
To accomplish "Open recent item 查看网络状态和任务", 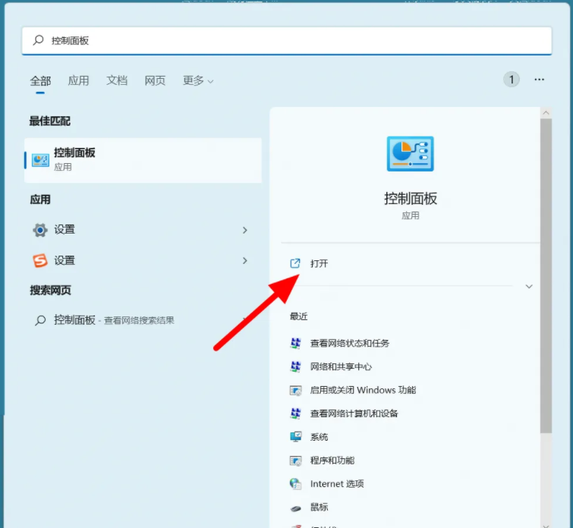I will coord(349,343).
